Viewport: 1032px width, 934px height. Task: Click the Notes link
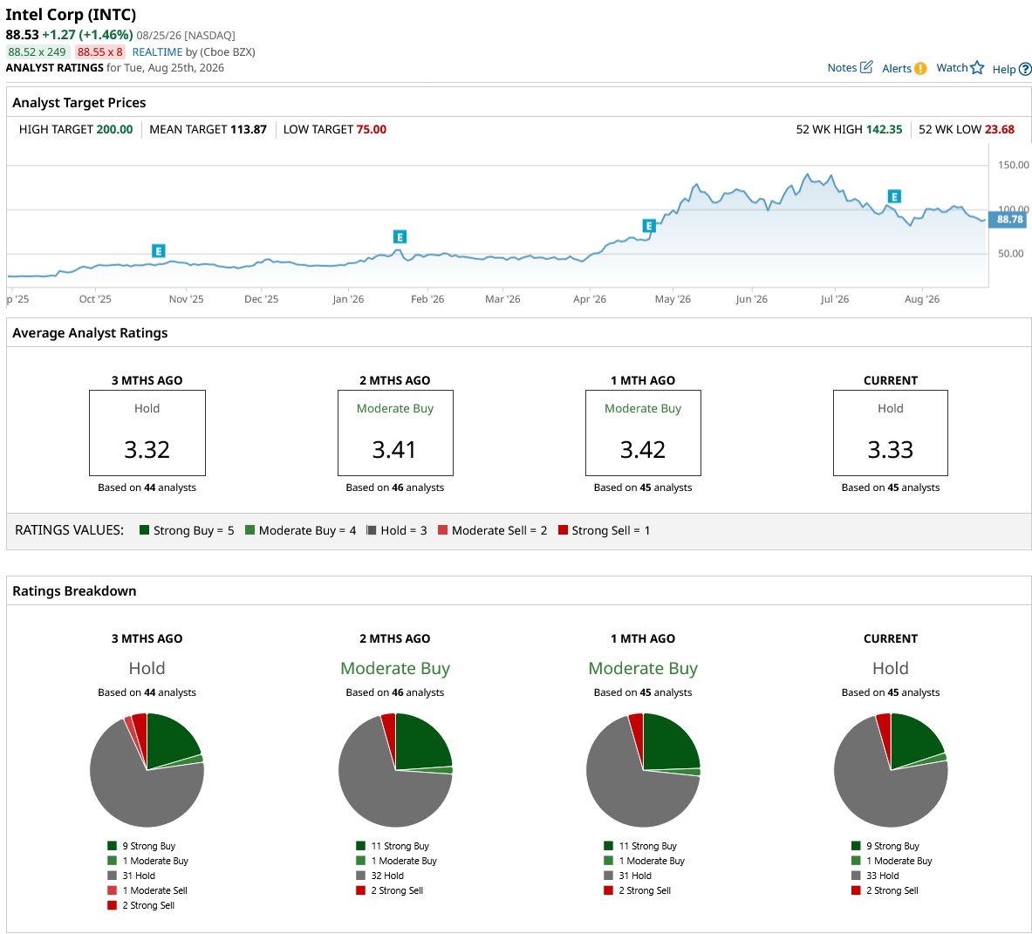tap(842, 68)
